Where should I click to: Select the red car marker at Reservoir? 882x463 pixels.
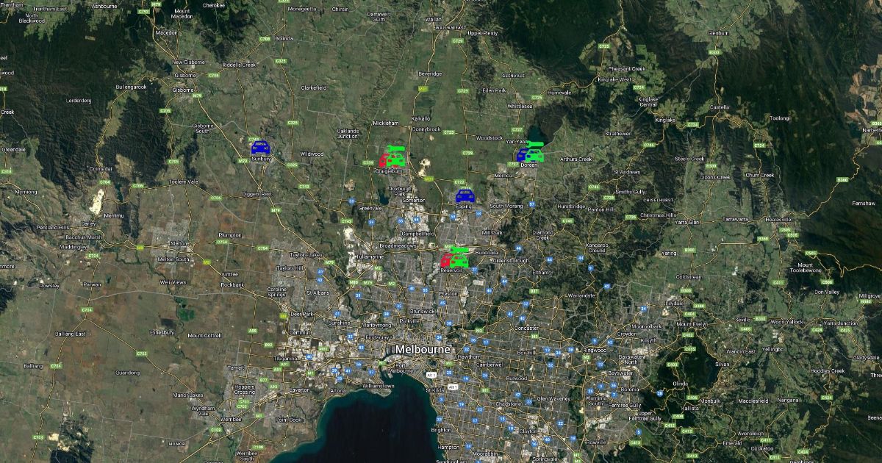446,260
